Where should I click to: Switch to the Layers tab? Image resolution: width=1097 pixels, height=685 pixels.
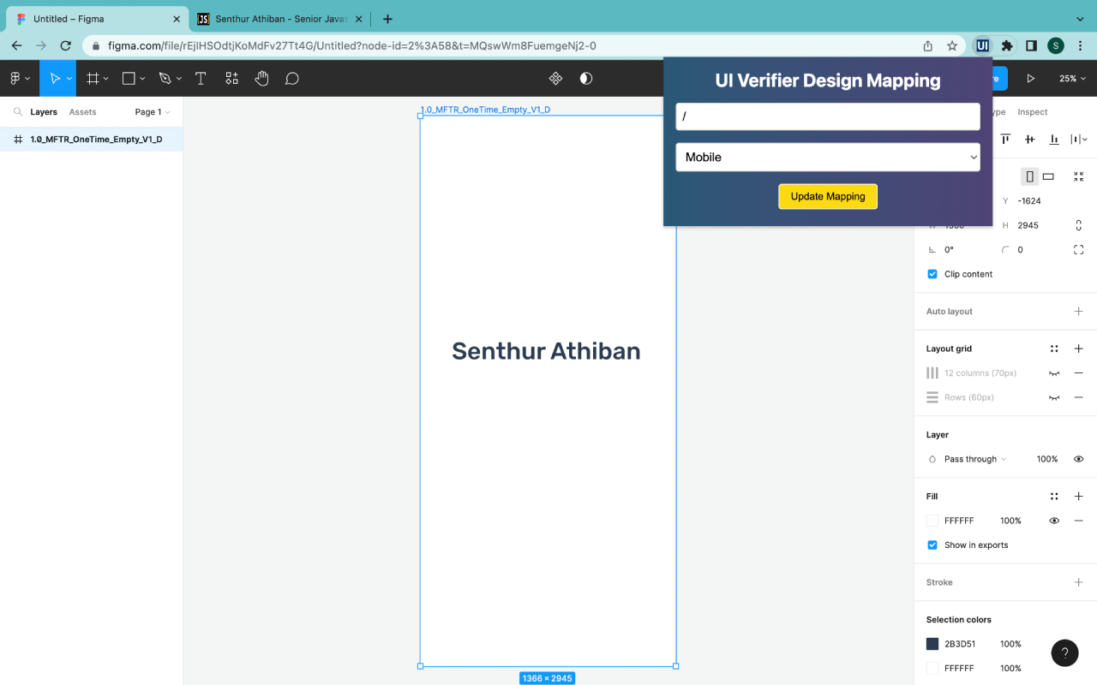[44, 112]
